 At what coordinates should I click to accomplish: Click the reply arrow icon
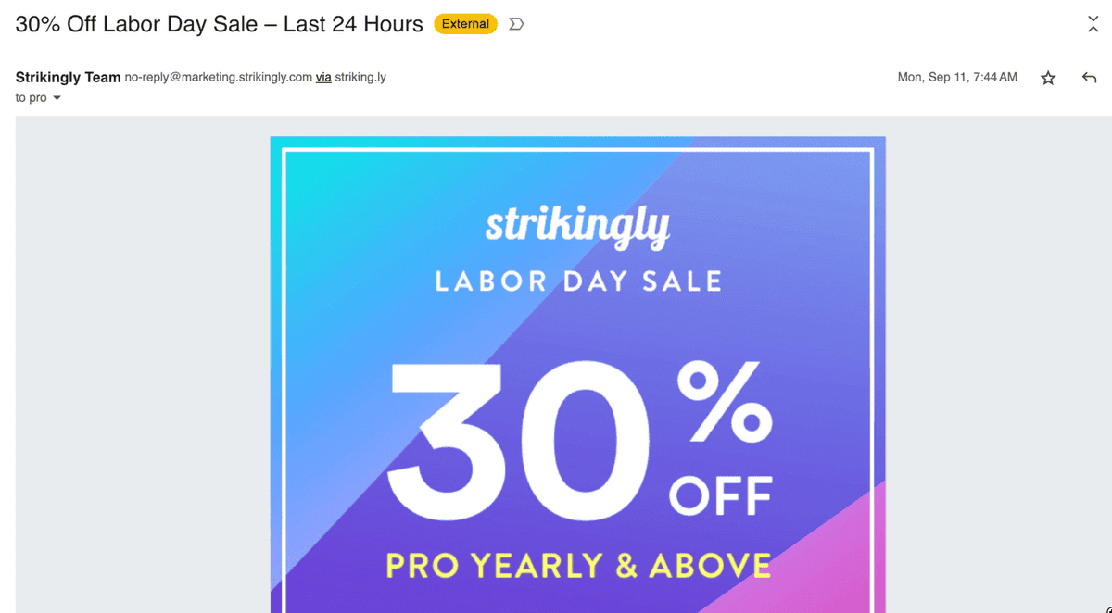pos(1090,78)
